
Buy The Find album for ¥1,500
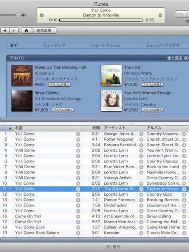click(x=152, y=84)
